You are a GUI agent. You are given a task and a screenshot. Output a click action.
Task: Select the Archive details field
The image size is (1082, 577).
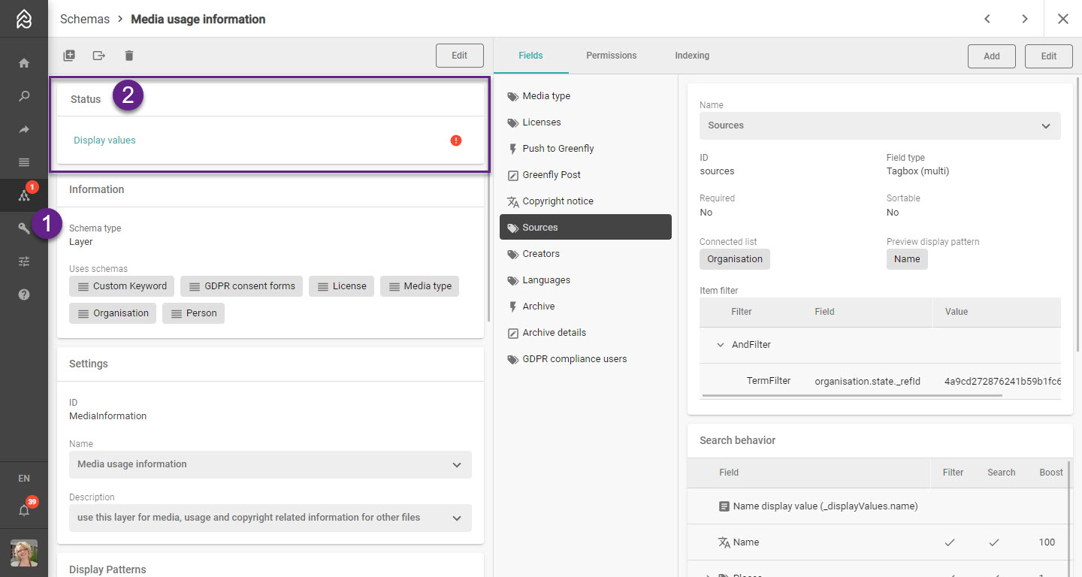pyautogui.click(x=585, y=333)
